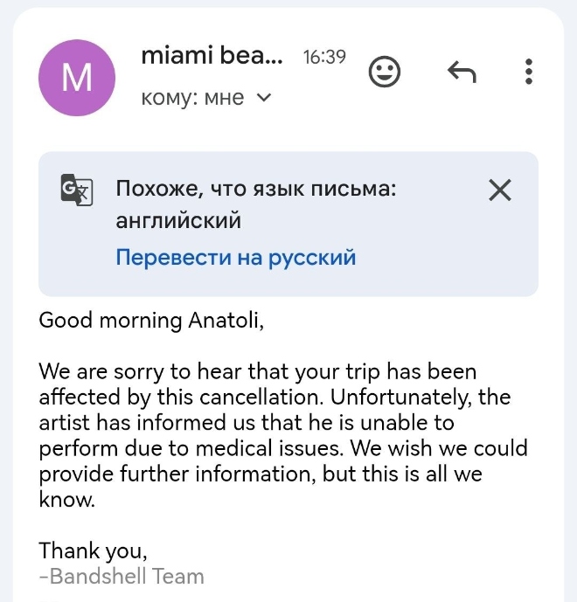The height and width of the screenshot is (602, 577).
Task: Dismiss the translation suggestion banner
Action: pyautogui.click(x=499, y=190)
